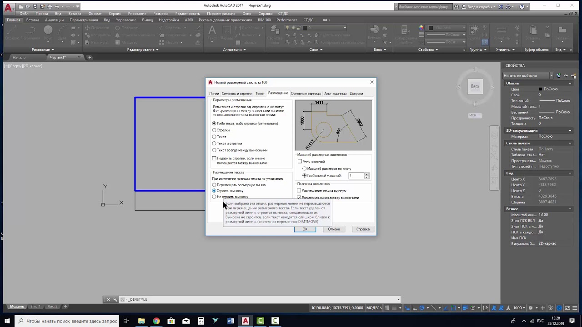Viewport: 582px width, 327px height.
Task: Enable 'Подавить стрелки' checkbox
Action: 214,159
